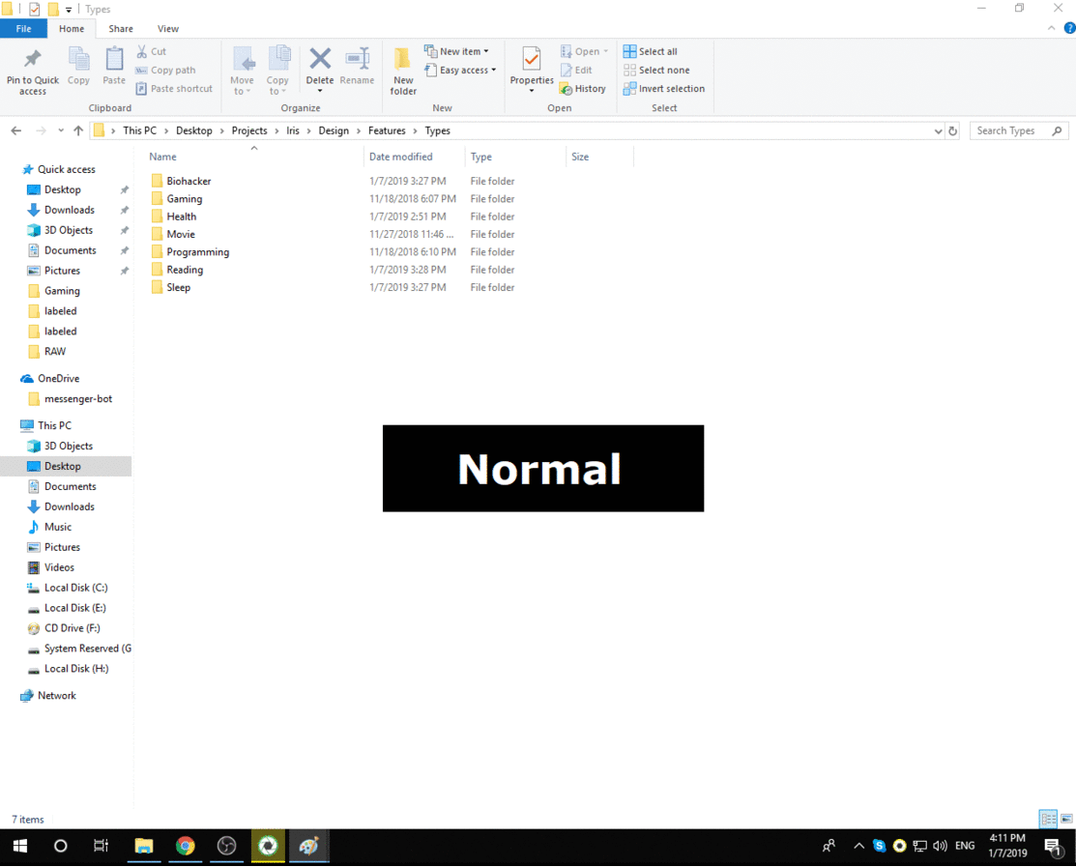Click the Search Types input field
This screenshot has width=1076, height=867.
1011,130
